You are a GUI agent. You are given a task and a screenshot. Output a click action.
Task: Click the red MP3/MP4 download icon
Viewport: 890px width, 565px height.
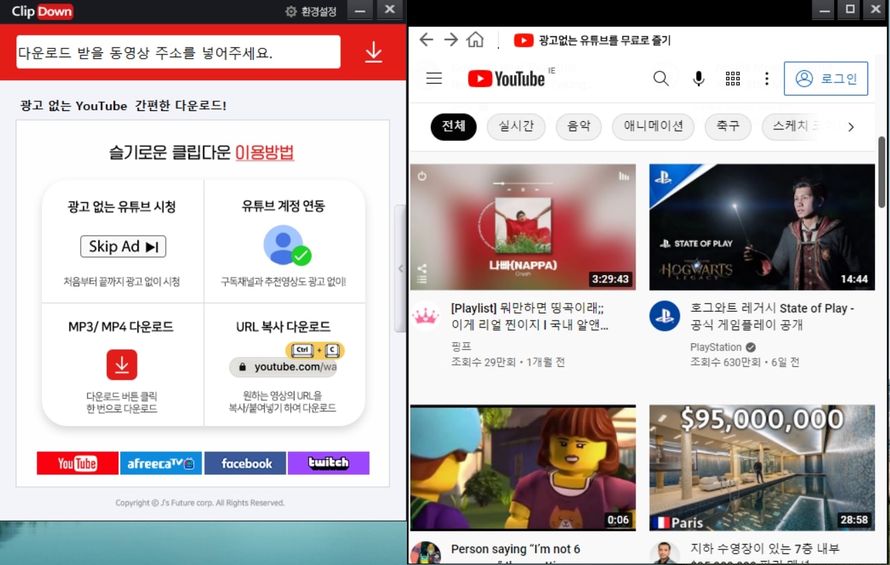122,365
